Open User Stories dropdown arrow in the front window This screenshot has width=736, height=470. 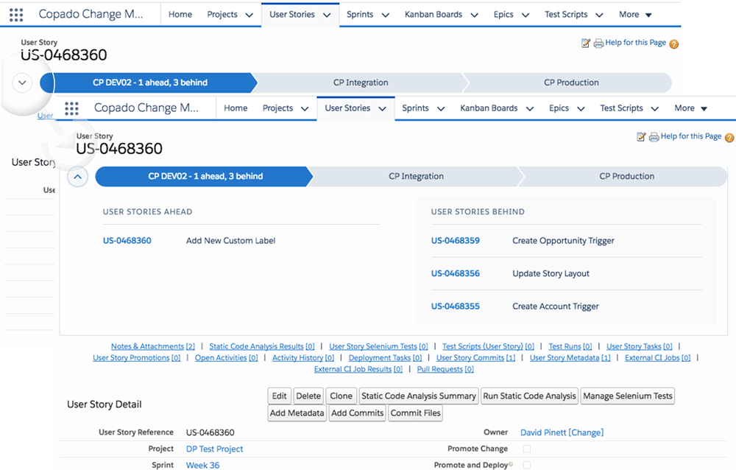pyautogui.click(x=383, y=108)
